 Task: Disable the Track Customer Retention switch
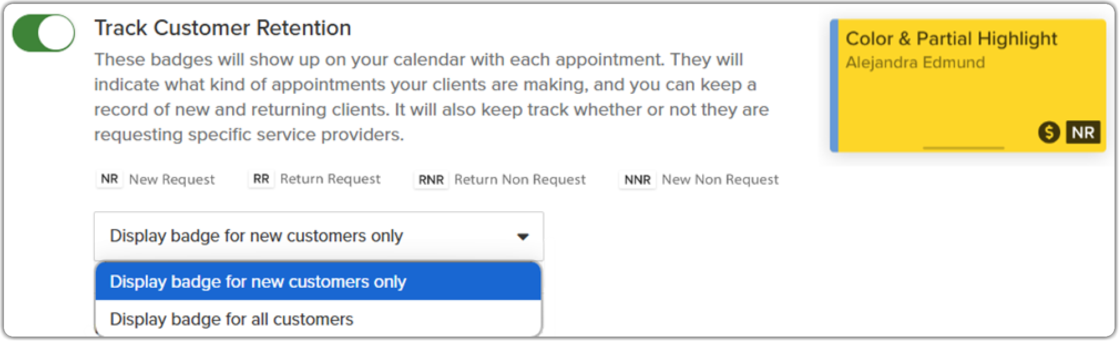[43, 32]
